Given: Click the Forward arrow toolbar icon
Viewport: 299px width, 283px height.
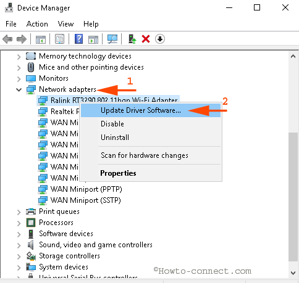Looking at the screenshot, I should [x=22, y=39].
